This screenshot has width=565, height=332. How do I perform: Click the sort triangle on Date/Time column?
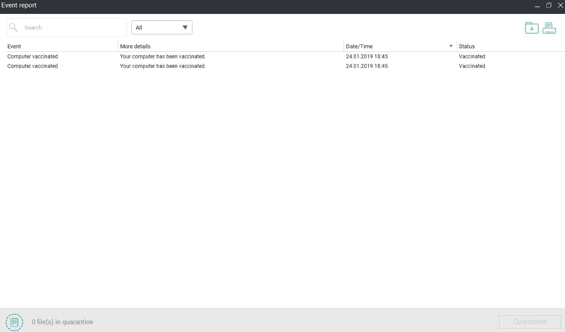pos(451,46)
